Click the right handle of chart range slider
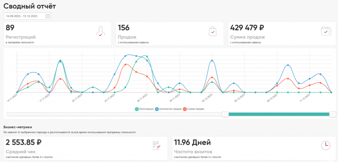Viewport: 338px width, 162px height. tap(333, 114)
